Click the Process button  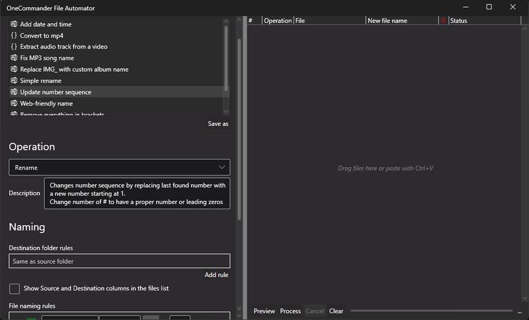coord(290,311)
